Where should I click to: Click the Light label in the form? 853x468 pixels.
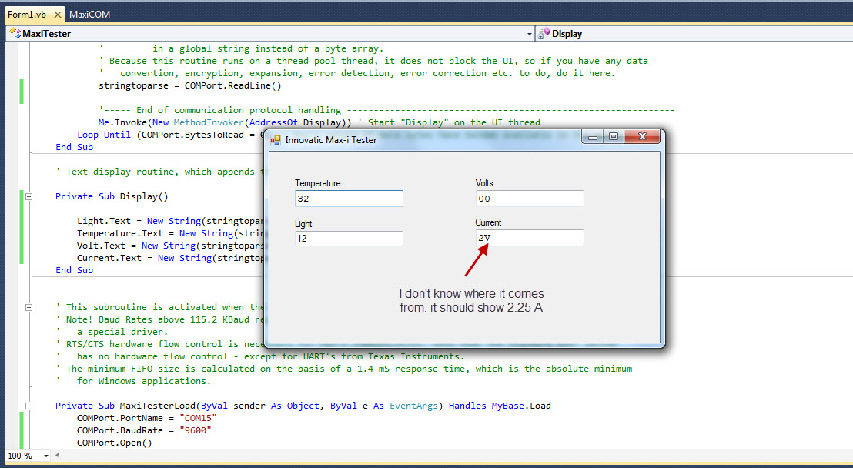303,224
